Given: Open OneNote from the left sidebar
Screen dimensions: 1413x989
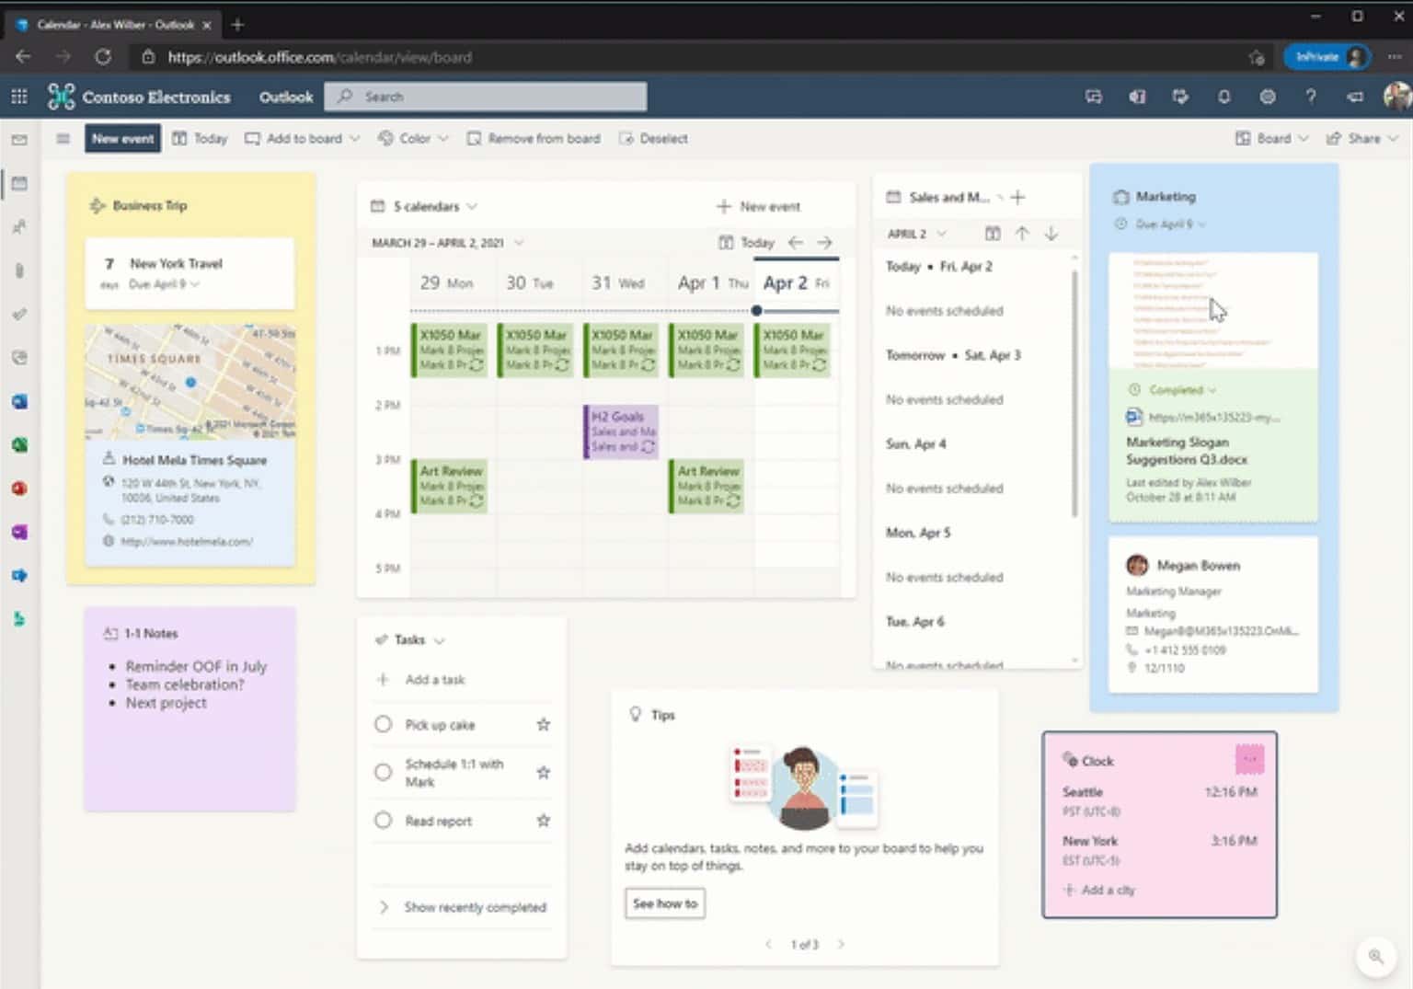Looking at the screenshot, I should point(19,531).
